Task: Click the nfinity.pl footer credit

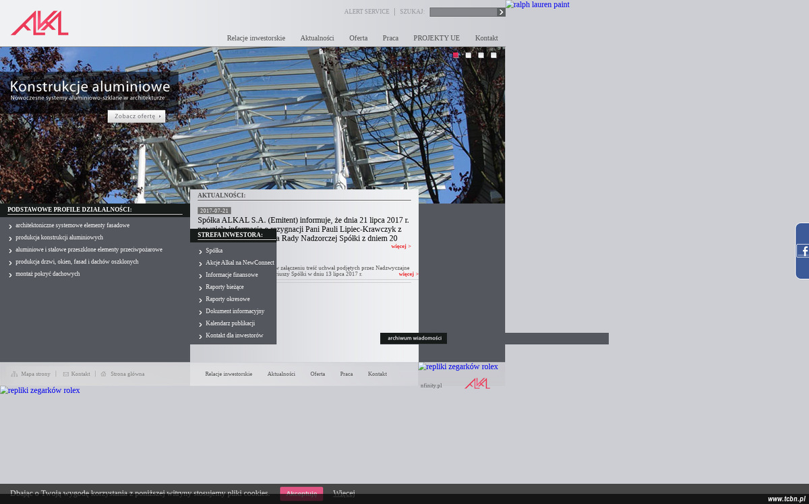Action: (431, 385)
